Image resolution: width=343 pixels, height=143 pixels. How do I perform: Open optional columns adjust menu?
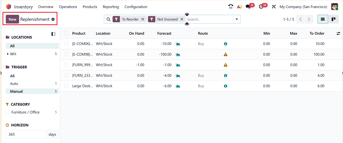[338, 33]
